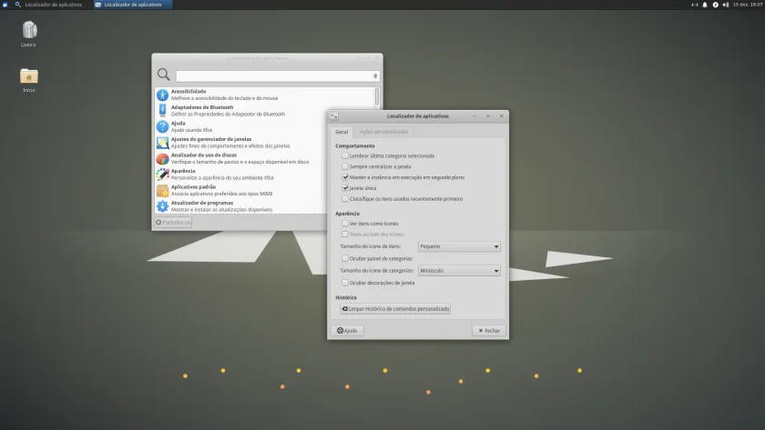Click the notification bell tray icon
765x430 pixels.
pos(705,5)
